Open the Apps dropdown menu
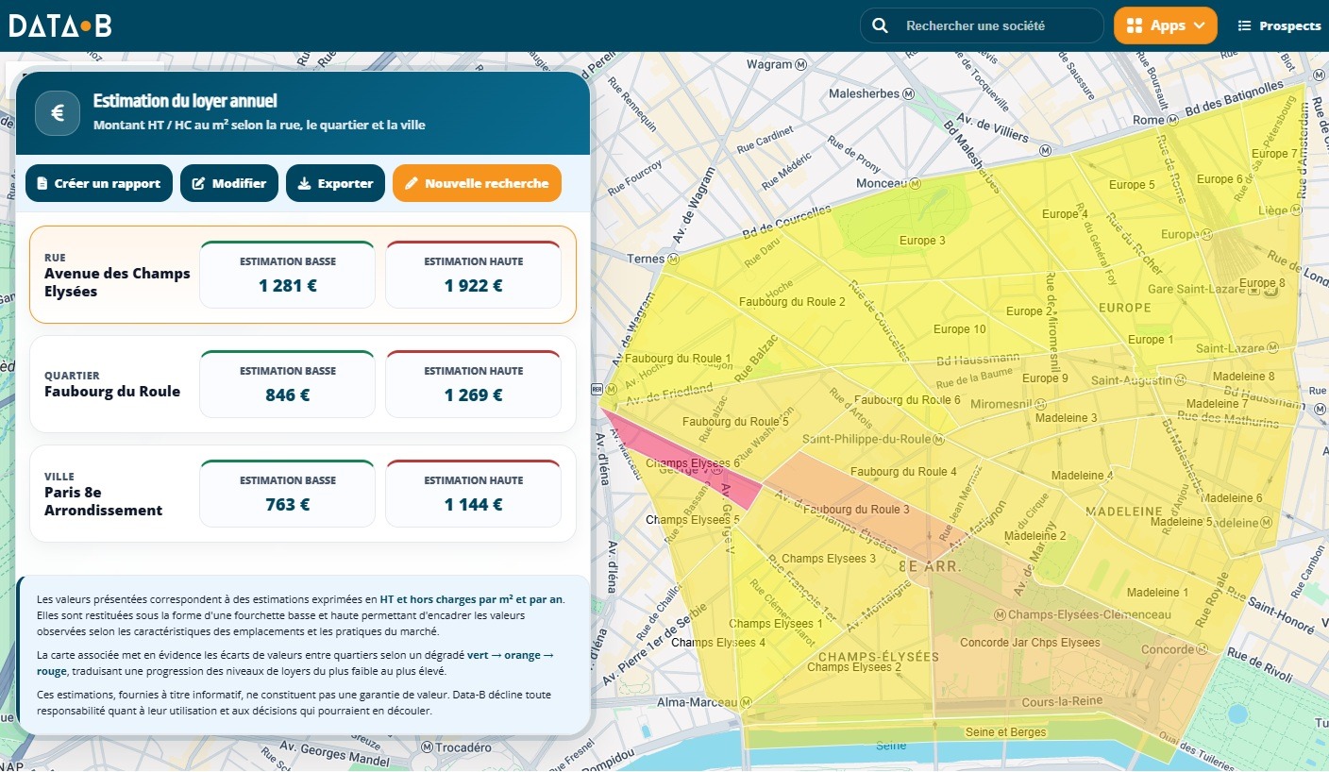The image size is (1329, 772). [x=1166, y=25]
